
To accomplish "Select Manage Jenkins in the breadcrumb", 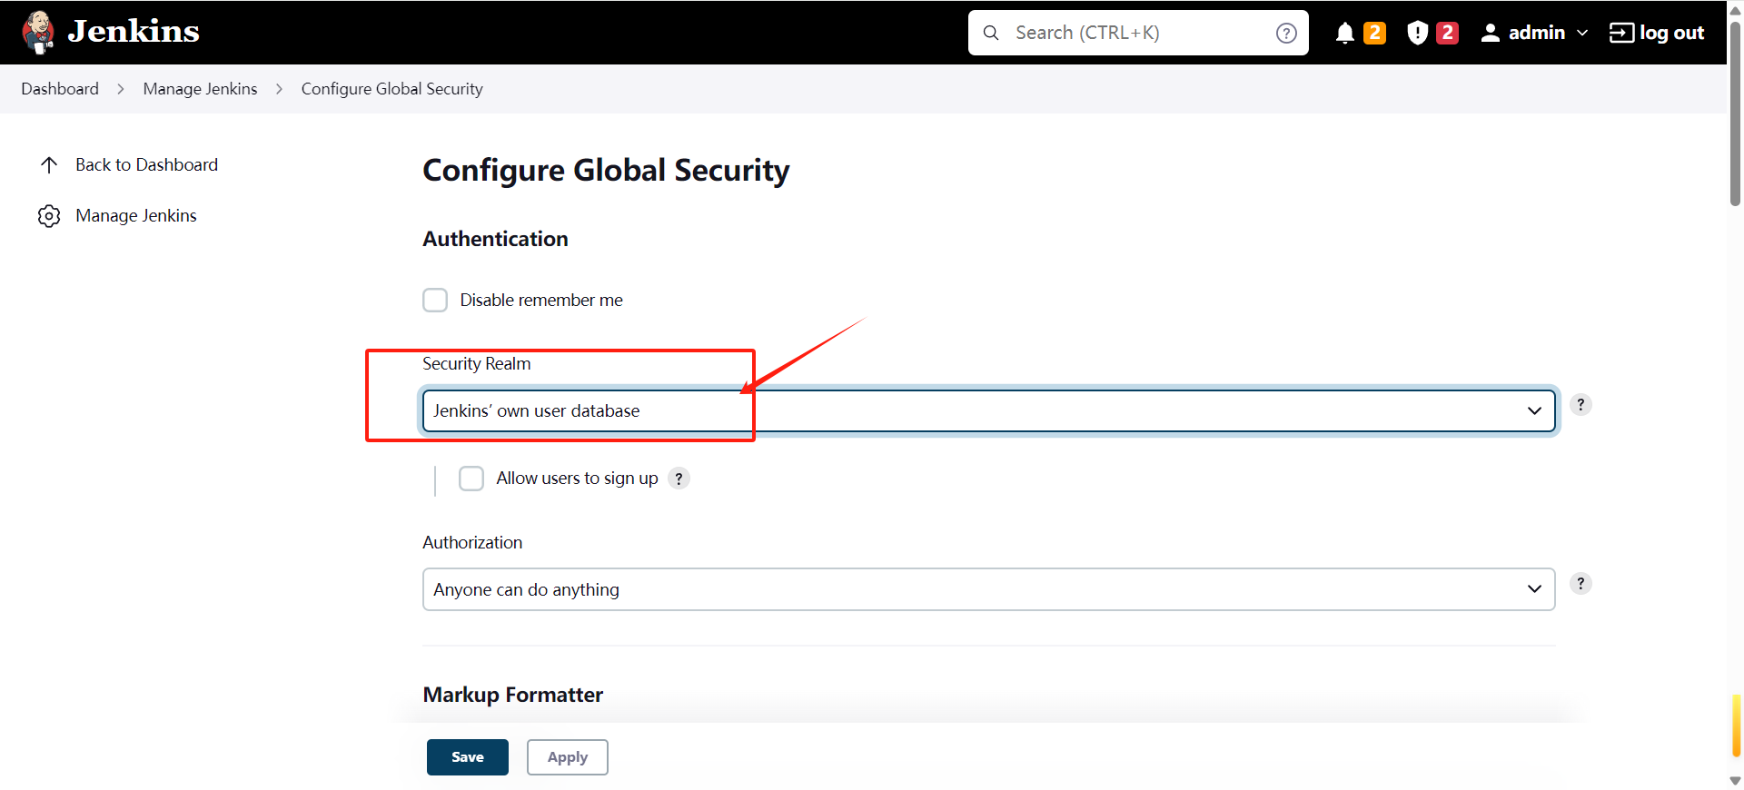I will click(x=200, y=89).
